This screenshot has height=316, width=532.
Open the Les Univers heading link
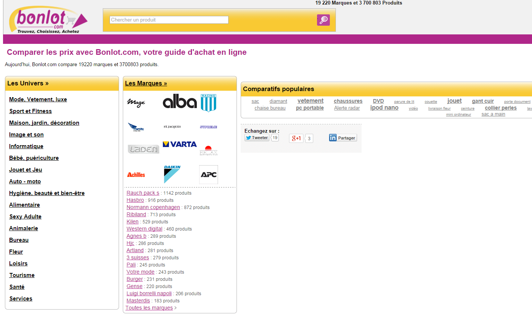coord(28,84)
